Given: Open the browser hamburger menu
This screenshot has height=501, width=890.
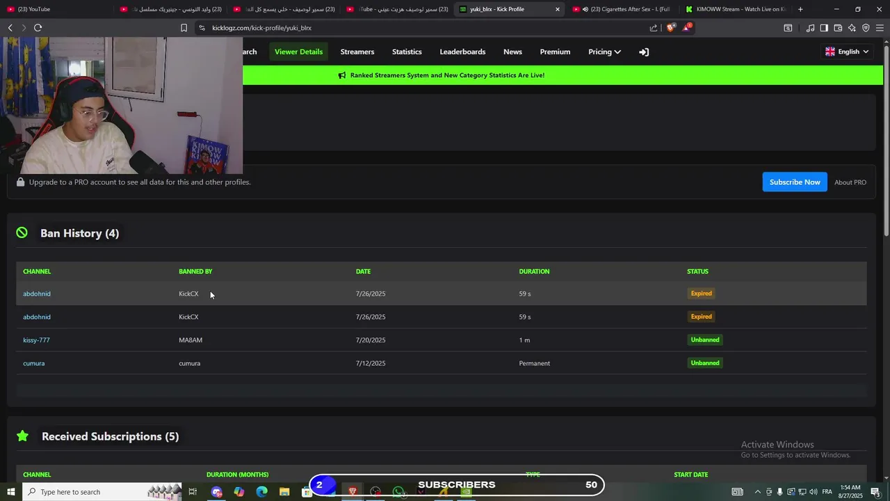Looking at the screenshot, I should pyautogui.click(x=880, y=28).
